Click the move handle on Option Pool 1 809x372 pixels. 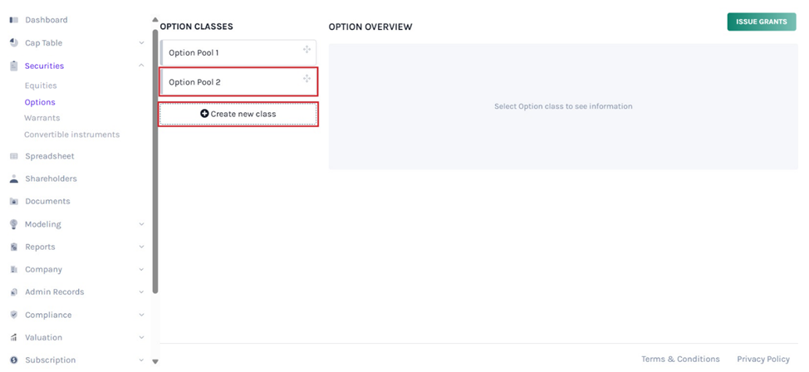(x=306, y=49)
